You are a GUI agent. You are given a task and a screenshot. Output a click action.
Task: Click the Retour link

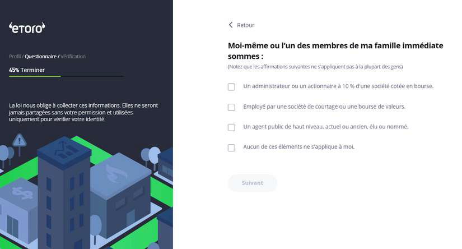coord(245,25)
